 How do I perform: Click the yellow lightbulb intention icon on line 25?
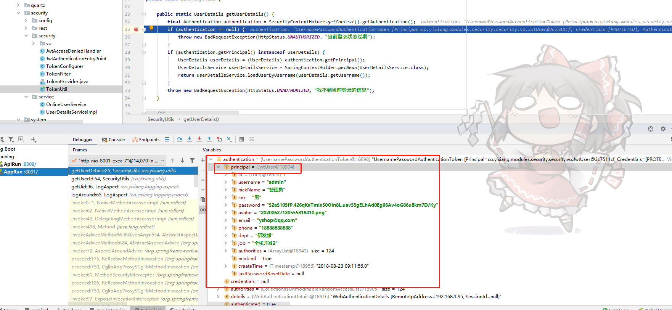point(151,28)
